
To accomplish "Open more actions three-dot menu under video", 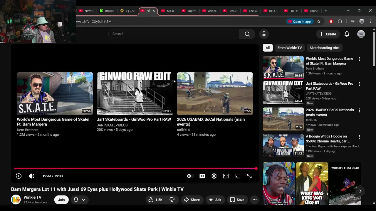I will pyautogui.click(x=254, y=200).
